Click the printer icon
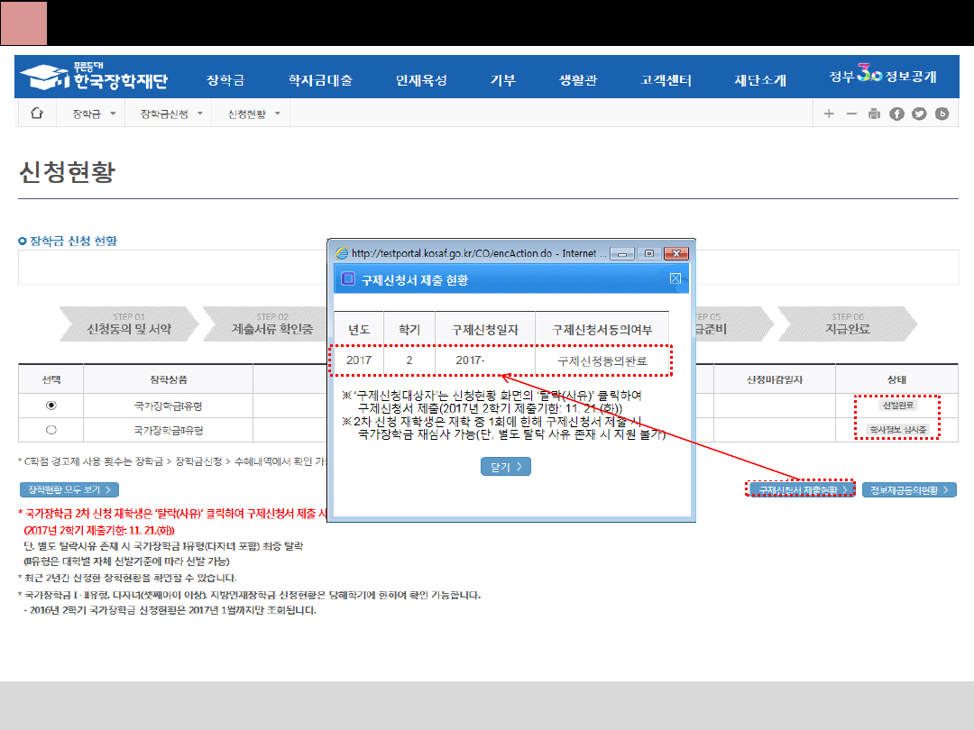974x730 pixels. click(874, 114)
